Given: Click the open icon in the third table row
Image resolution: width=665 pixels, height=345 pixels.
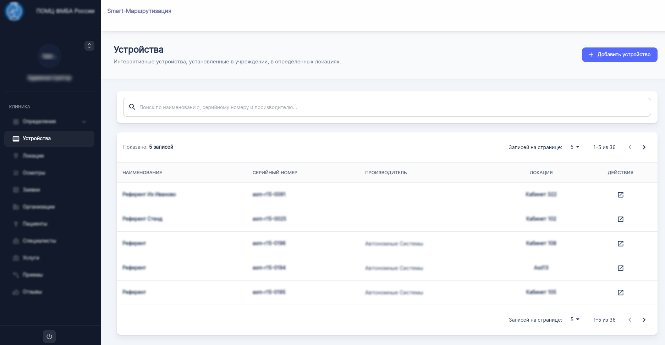Looking at the screenshot, I should [620, 244].
